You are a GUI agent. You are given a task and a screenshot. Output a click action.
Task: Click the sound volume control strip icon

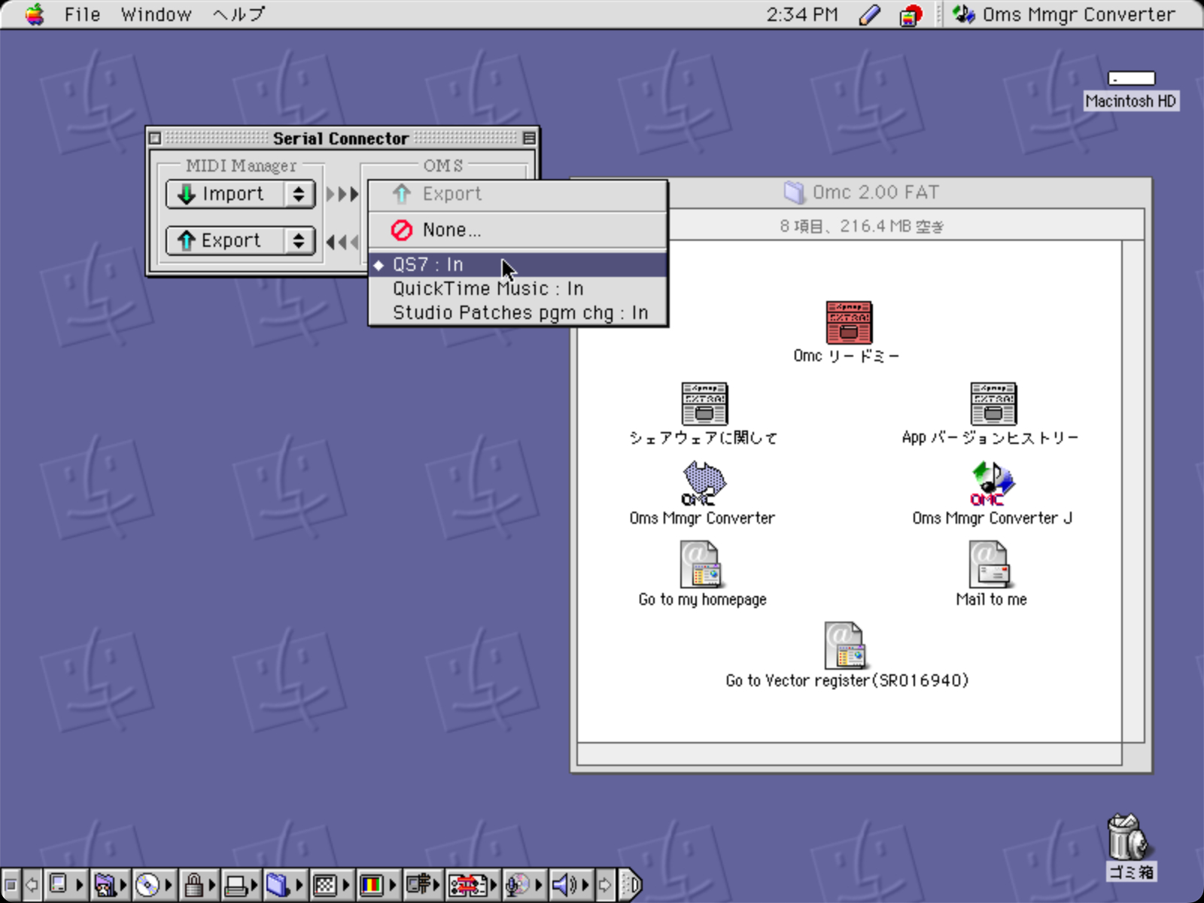pyautogui.click(x=564, y=885)
